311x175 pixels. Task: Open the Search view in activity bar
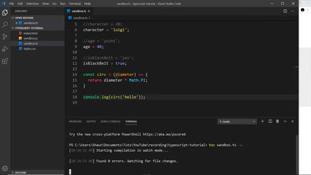[5, 25]
